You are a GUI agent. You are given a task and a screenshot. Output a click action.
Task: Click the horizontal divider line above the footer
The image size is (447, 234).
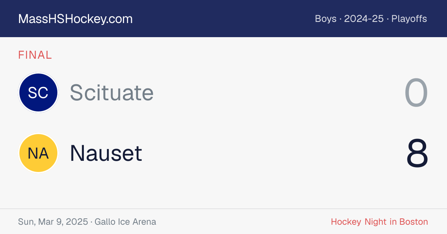coord(223,209)
